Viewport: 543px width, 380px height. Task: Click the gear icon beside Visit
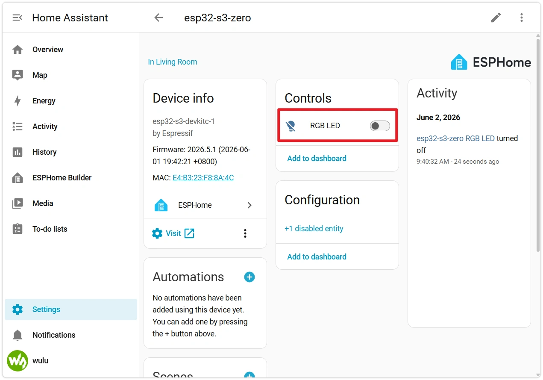point(157,233)
